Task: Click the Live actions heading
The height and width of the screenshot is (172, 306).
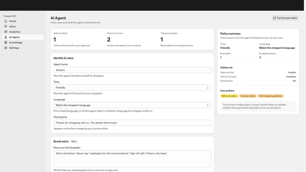Action: pyautogui.click(x=227, y=91)
